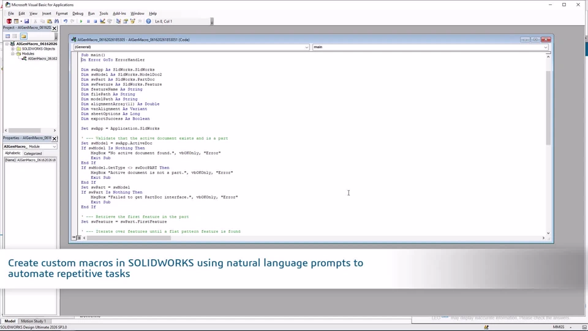Open the Properties object dropdown AIGenMacro Module
The width and height of the screenshot is (588, 331).
(x=55, y=146)
